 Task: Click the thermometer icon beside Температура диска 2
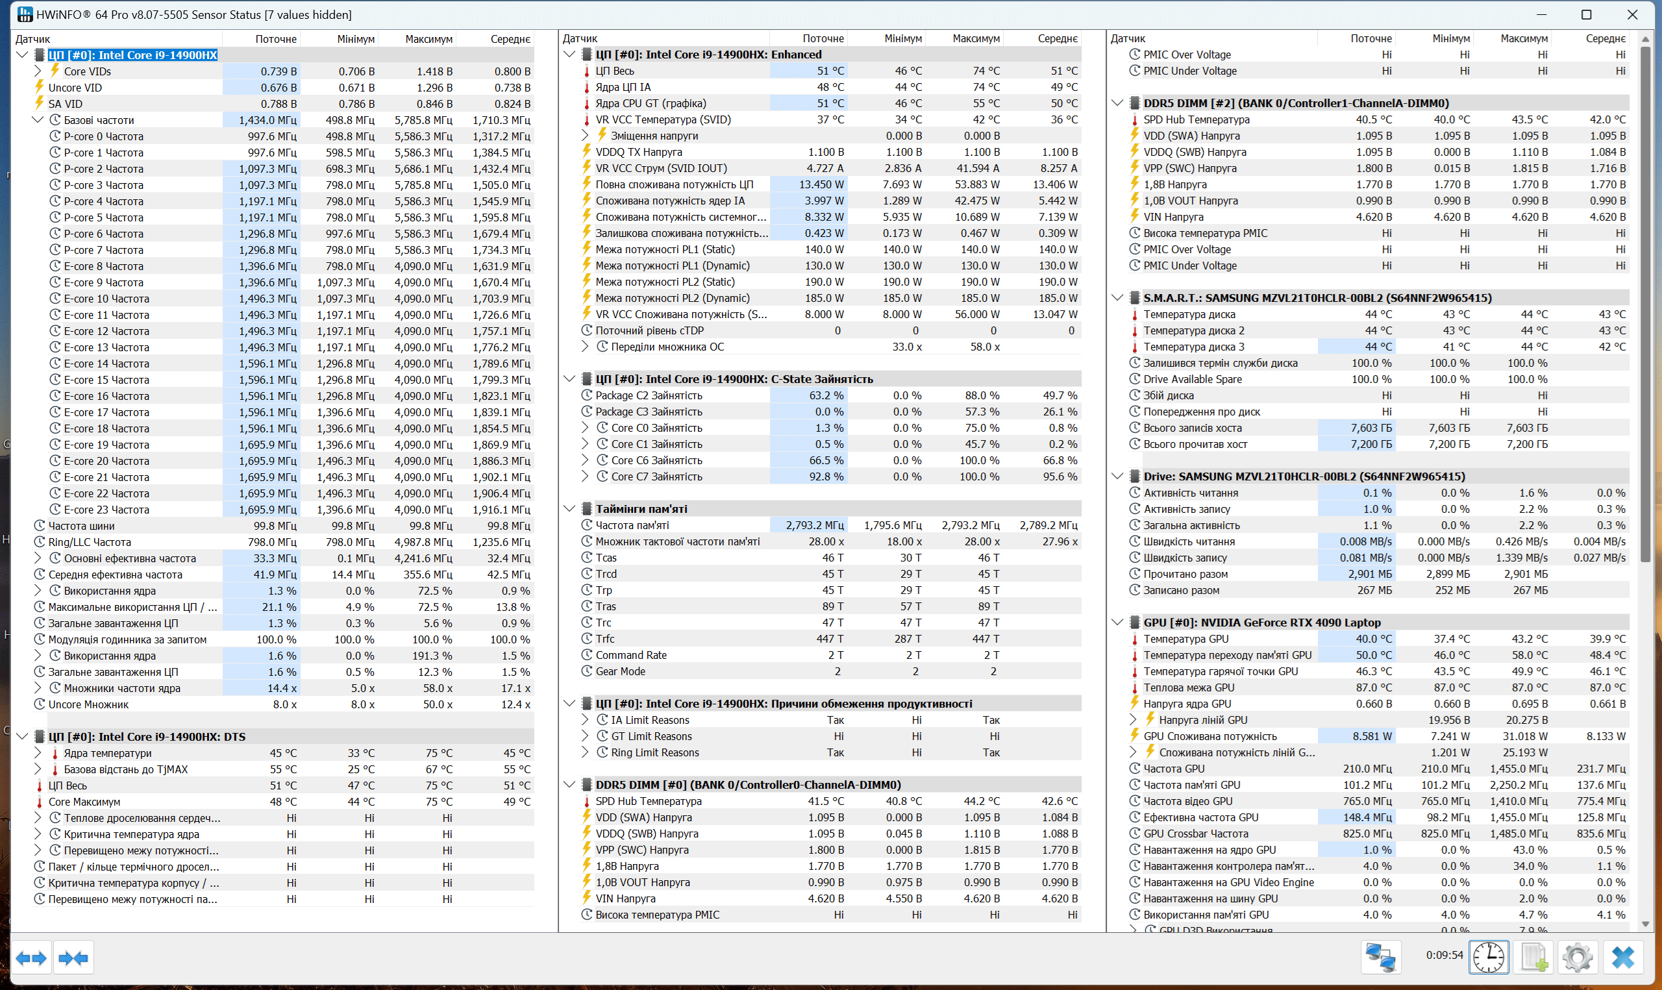[x=1134, y=330]
